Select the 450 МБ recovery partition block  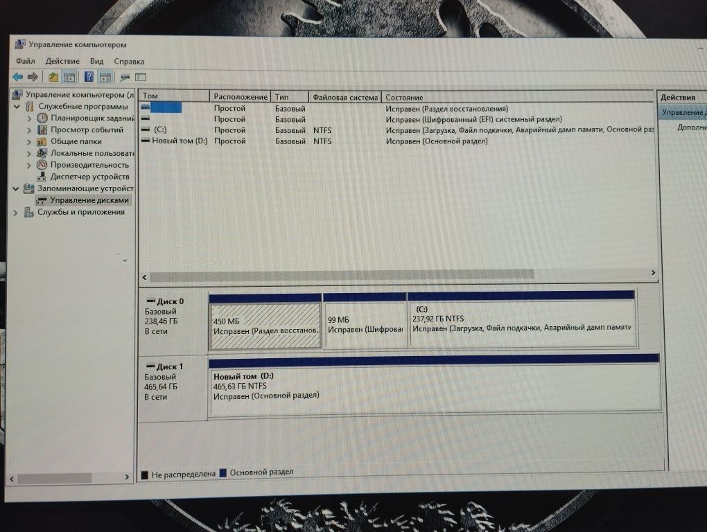(265, 326)
